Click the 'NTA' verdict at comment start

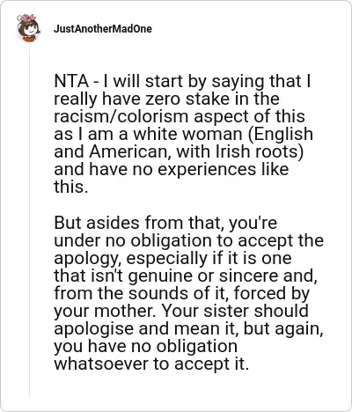point(71,81)
